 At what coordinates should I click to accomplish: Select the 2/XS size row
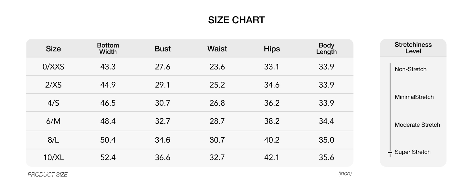190,85
